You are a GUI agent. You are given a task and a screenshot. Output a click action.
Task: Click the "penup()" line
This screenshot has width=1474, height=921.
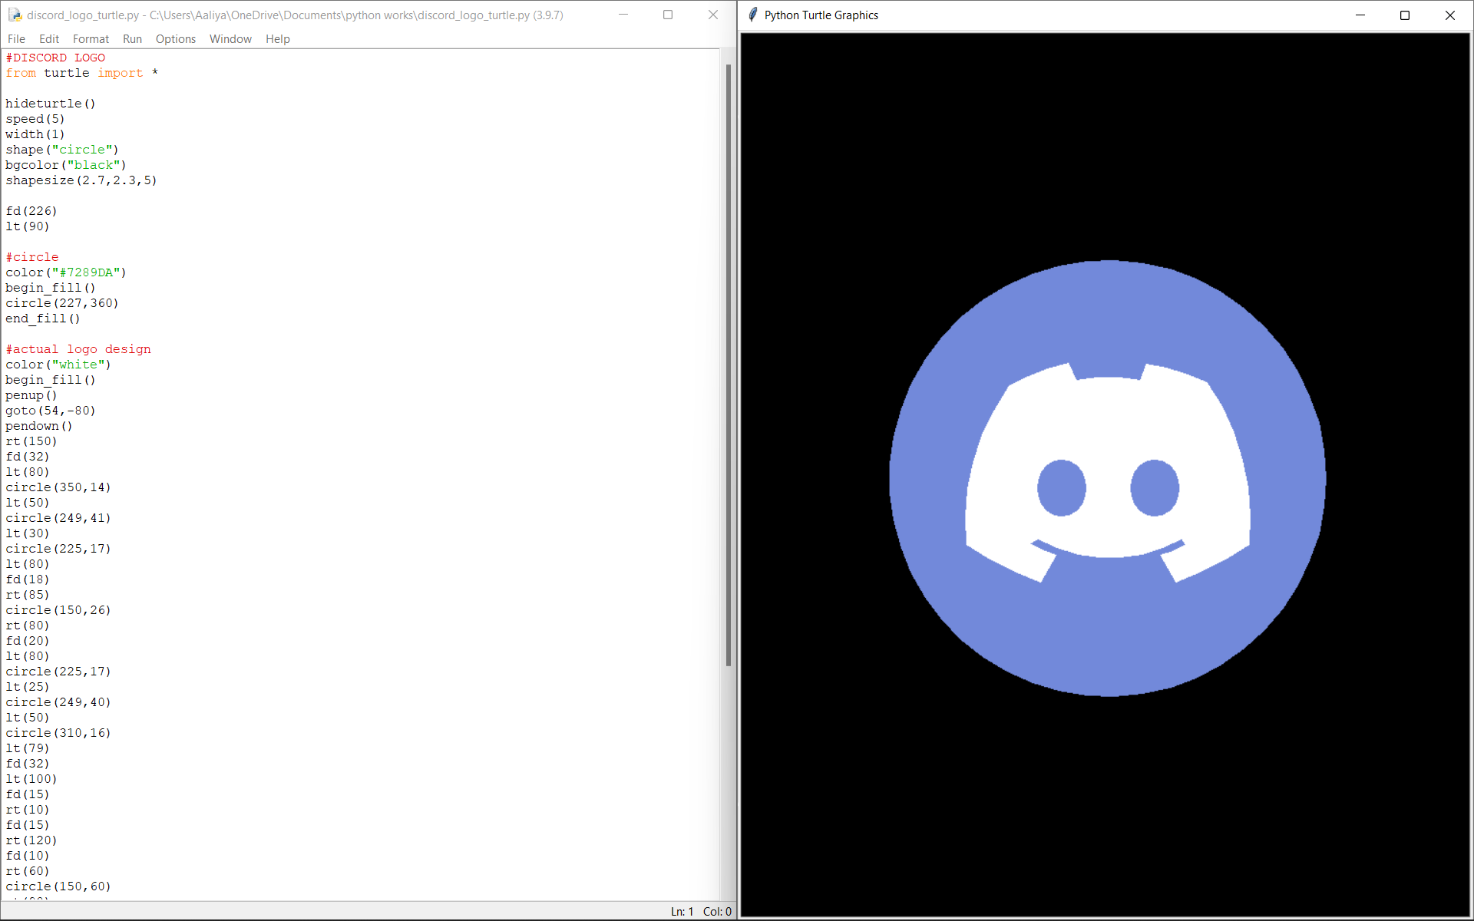pos(31,395)
